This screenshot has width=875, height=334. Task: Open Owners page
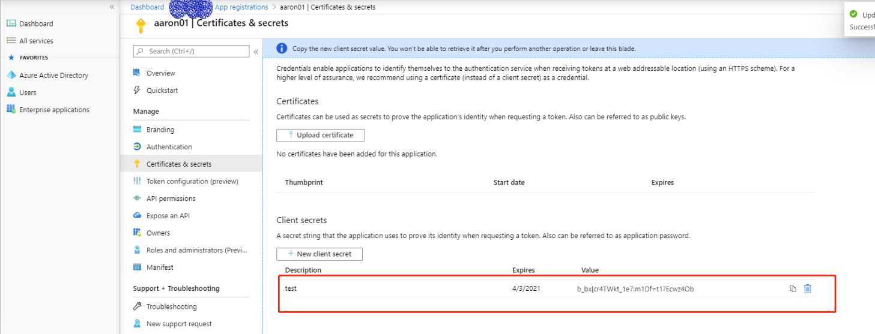click(x=158, y=233)
